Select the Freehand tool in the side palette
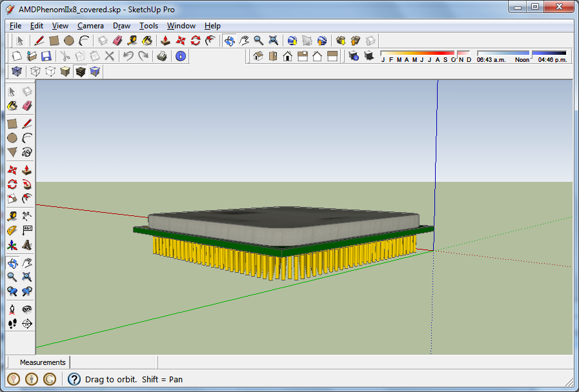579x392 pixels. pos(27,152)
